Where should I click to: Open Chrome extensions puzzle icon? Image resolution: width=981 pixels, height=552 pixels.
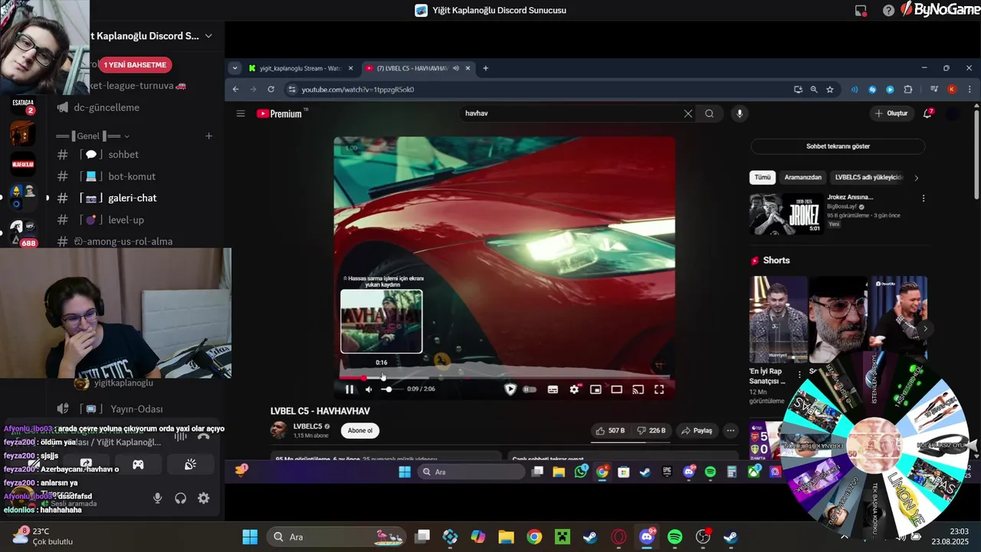coord(908,90)
